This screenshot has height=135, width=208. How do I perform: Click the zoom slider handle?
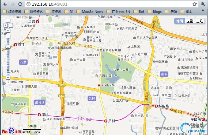click(8, 47)
